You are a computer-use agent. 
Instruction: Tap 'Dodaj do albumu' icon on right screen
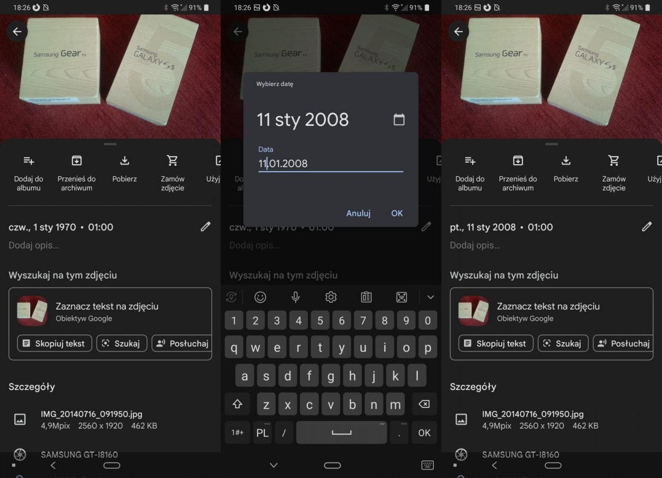click(x=470, y=160)
